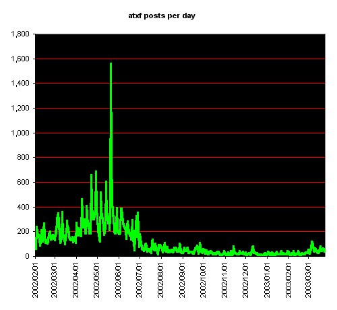Click the y-axis label 1,600
This screenshot has width=337, height=310.
click(20, 59)
